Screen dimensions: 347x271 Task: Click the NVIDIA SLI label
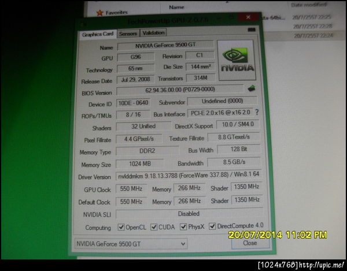point(97,214)
